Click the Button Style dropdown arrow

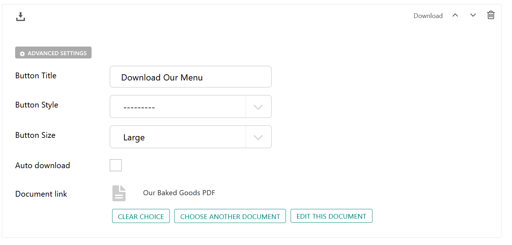coord(258,107)
